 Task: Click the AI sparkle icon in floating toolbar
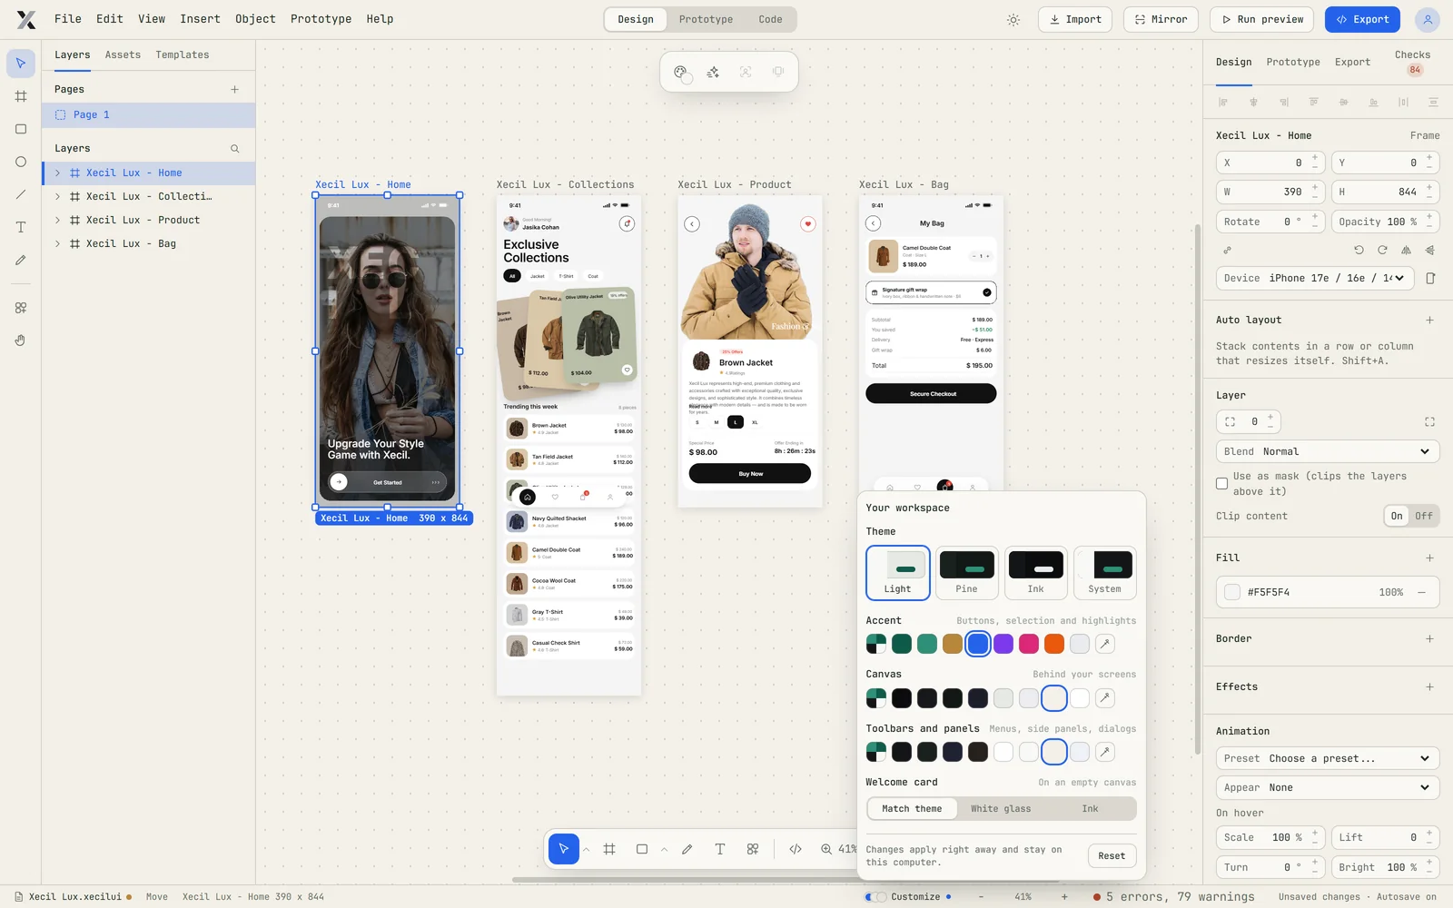tap(713, 72)
